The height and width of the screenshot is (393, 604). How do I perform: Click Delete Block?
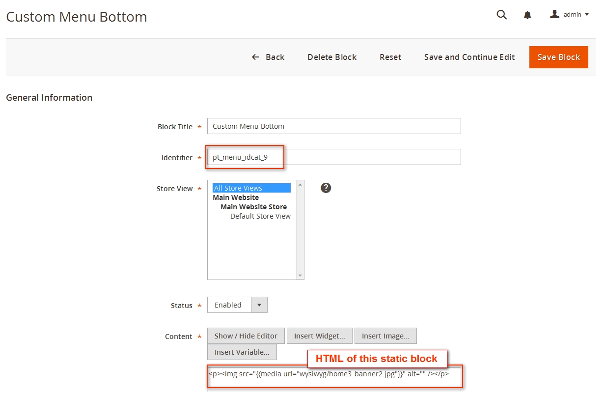332,57
